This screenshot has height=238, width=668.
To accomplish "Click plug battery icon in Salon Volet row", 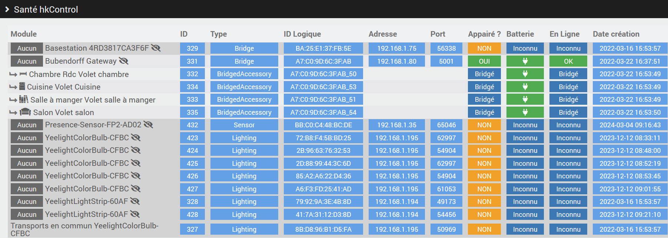I will 525,112.
